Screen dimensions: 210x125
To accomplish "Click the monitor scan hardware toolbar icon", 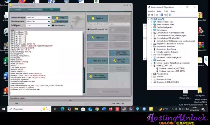I will coord(170,15).
